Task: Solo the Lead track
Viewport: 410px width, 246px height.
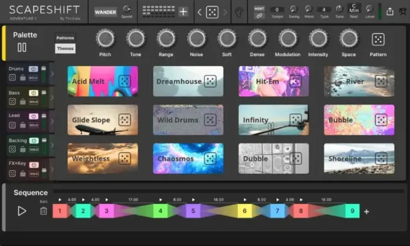Action: (x=33, y=125)
